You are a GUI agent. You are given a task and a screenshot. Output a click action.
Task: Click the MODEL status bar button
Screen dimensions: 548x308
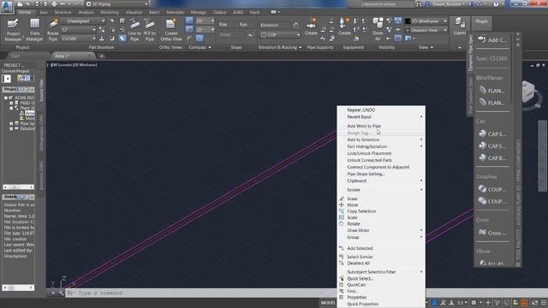pos(328,302)
